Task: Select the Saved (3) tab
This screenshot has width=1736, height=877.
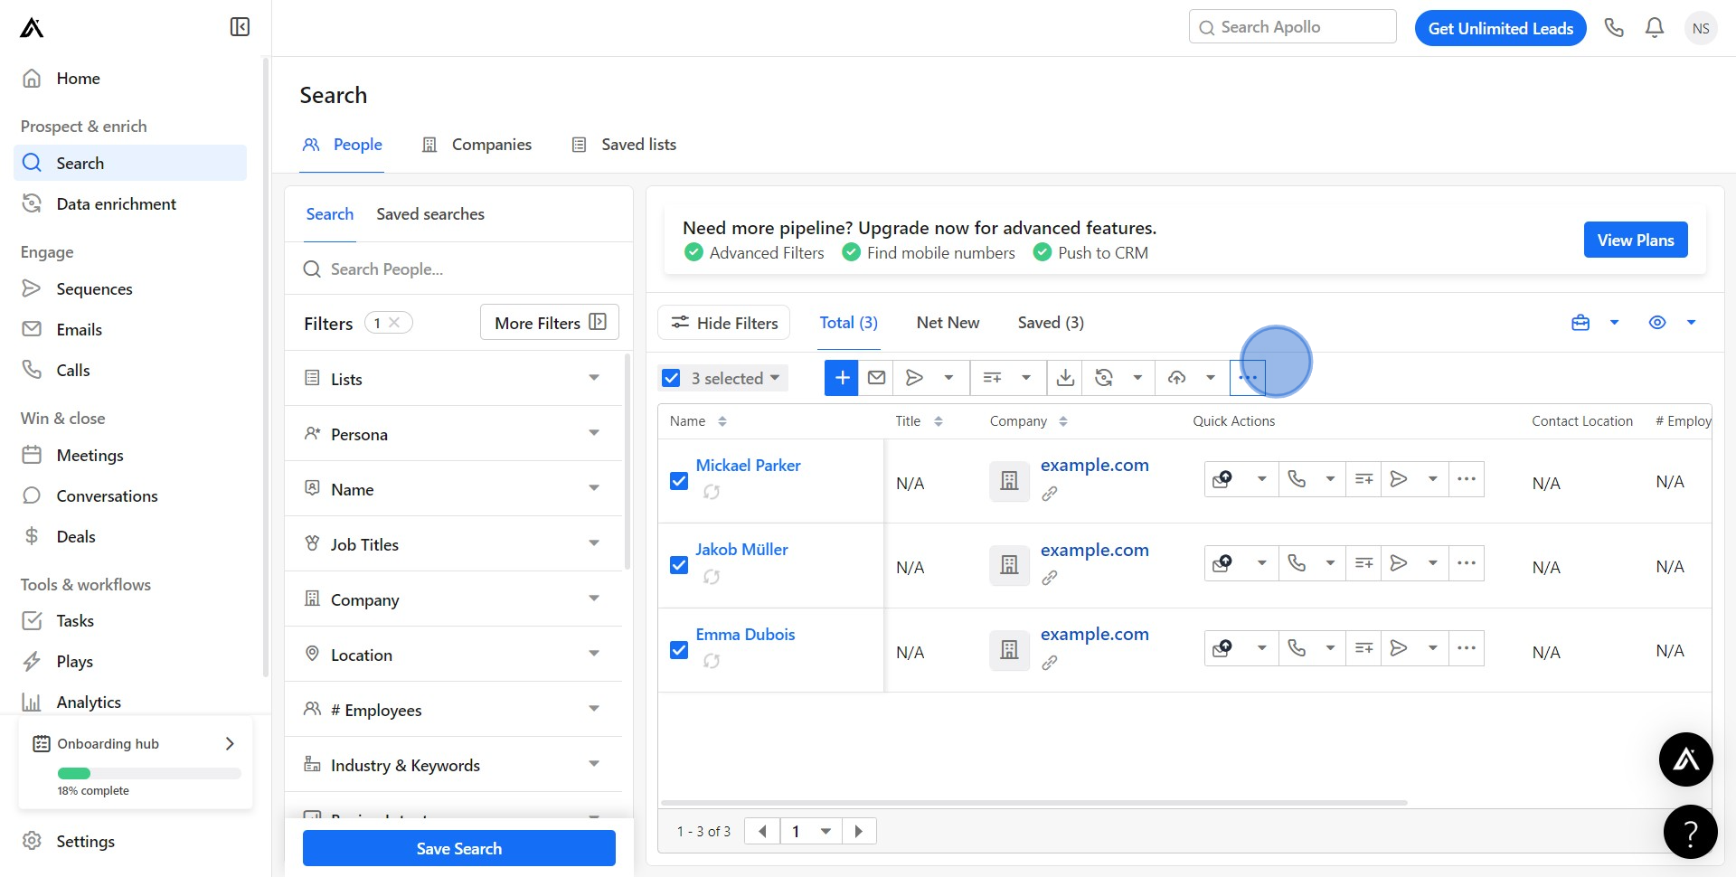Action: click(1051, 323)
